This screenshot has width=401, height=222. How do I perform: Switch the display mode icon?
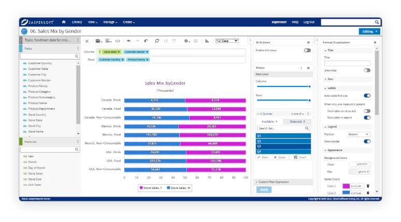coord(157,41)
